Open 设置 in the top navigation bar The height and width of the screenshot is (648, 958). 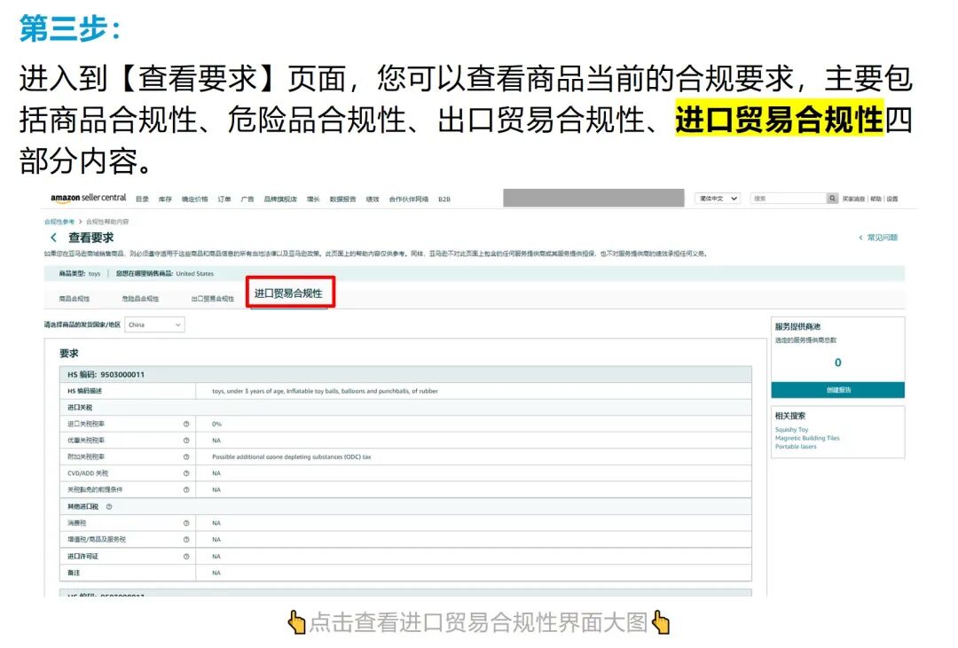pyautogui.click(x=893, y=198)
